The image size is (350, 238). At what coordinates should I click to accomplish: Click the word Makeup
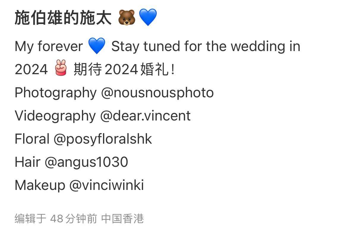[40, 185]
